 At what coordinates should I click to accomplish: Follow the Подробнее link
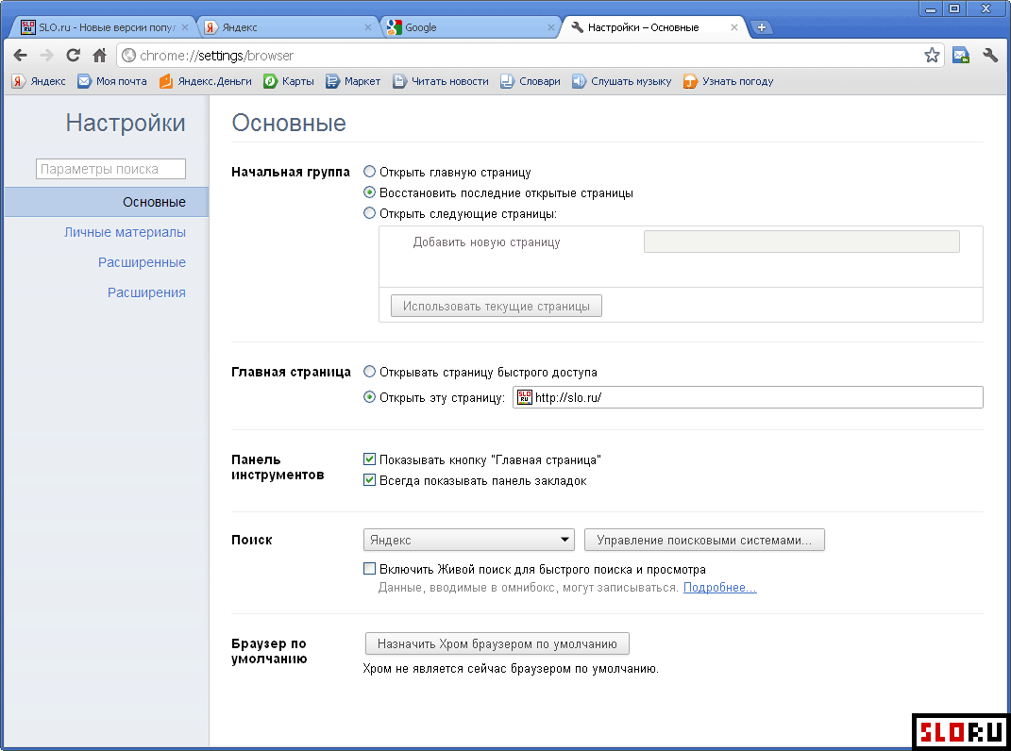pyautogui.click(x=719, y=588)
